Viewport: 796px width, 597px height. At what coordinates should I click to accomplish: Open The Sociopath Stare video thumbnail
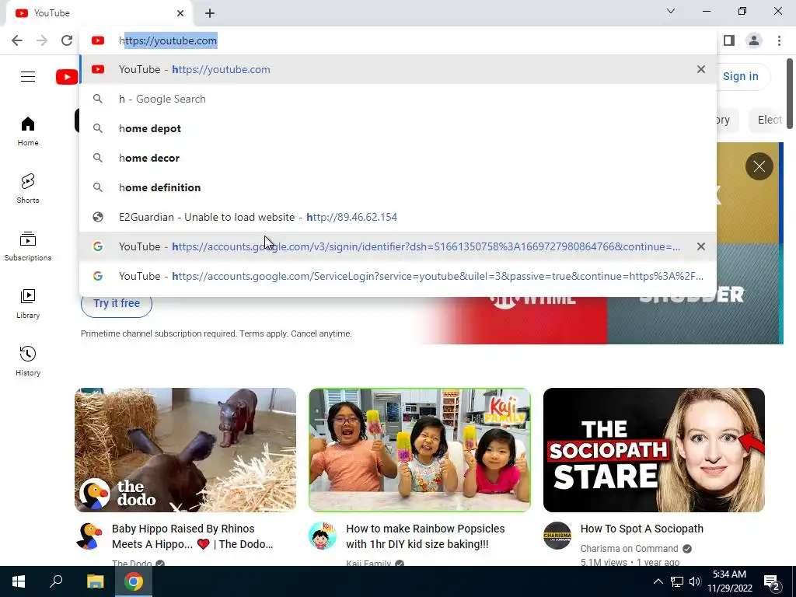[654, 450]
